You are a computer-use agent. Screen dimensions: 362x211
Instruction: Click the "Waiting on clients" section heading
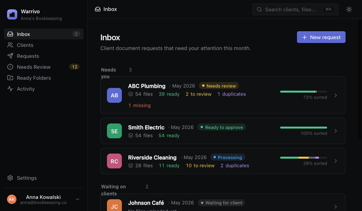pyautogui.click(x=113, y=190)
